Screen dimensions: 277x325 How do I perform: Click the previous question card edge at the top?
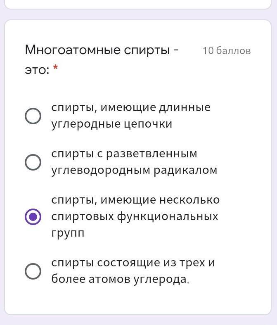(x=138, y=4)
